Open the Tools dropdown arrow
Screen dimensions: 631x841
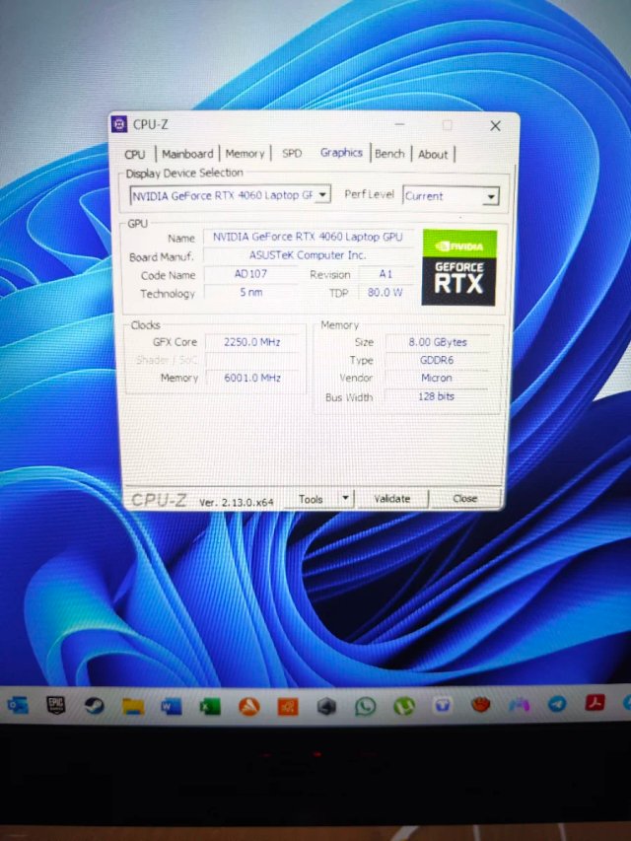pos(345,498)
